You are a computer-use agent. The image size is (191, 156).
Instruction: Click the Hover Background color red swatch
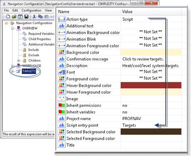151,85
